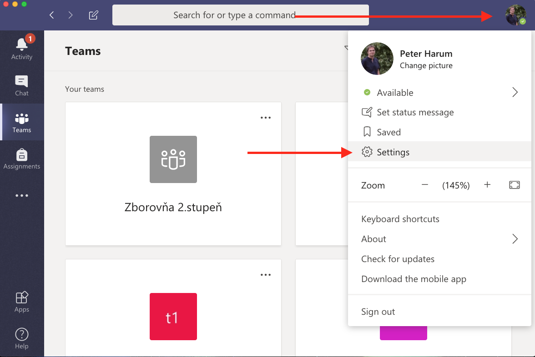Click the profile avatar in top-right corner
Viewport: 535px width, 357px height.
click(x=515, y=15)
